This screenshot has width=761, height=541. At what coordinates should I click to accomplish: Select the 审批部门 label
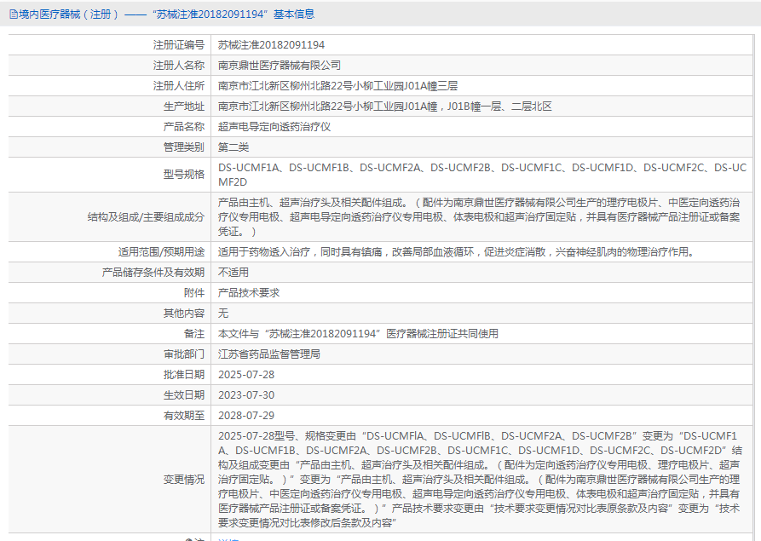pyautogui.click(x=184, y=354)
